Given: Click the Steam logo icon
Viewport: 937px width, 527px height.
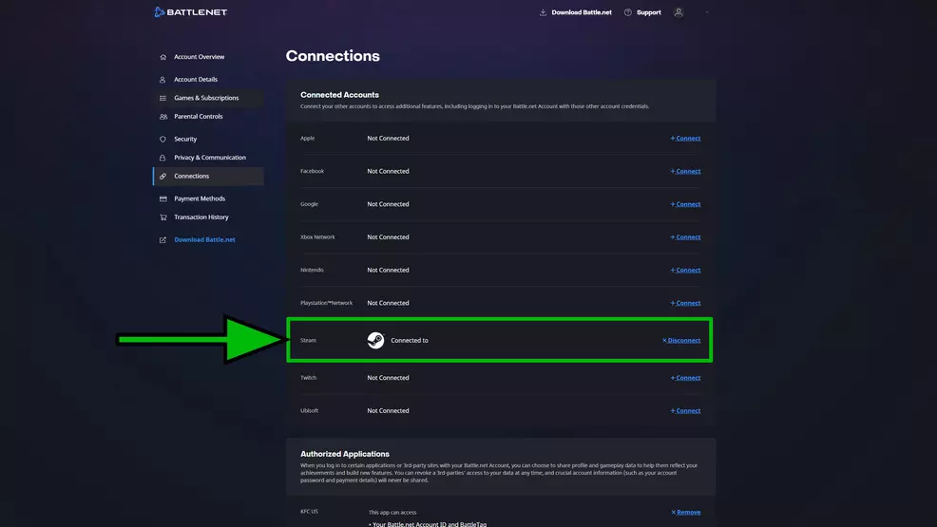Looking at the screenshot, I should [x=375, y=340].
